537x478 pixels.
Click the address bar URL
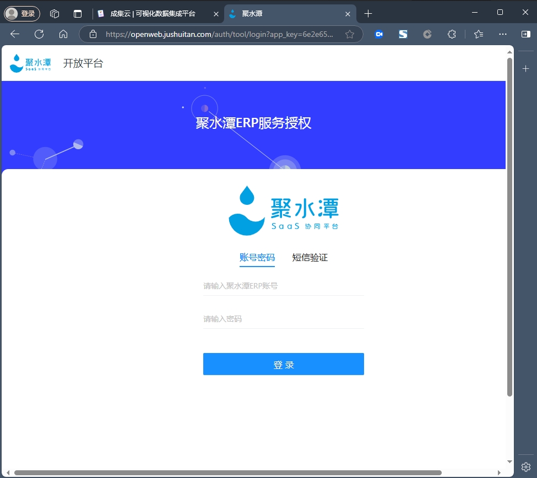click(219, 34)
